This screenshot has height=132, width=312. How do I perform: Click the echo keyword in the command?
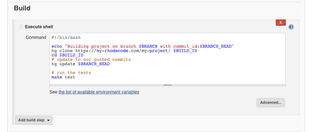pos(57,46)
